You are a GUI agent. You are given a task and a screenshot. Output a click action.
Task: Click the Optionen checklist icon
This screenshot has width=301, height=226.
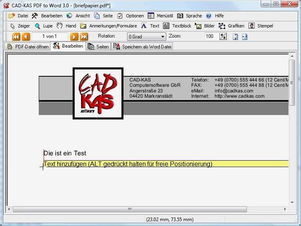[120, 16]
